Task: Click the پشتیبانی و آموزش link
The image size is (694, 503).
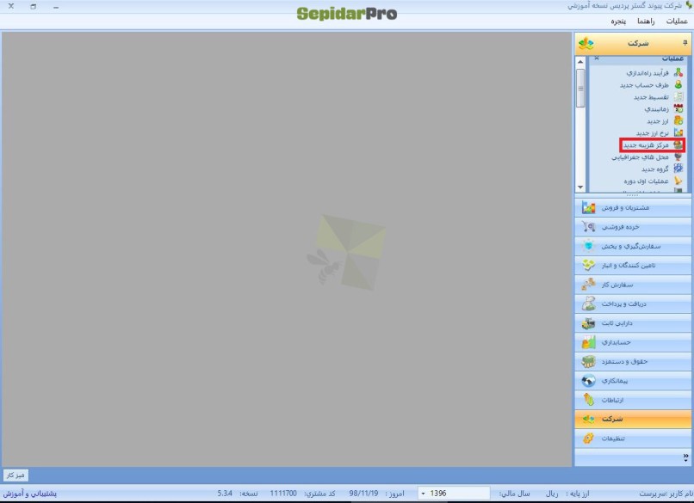Action: coord(30,494)
